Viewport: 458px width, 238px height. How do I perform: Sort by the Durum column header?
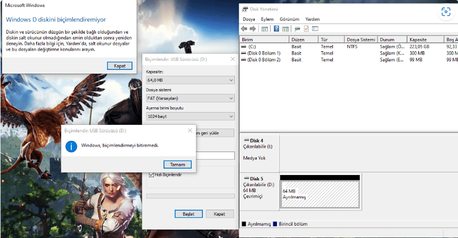click(x=392, y=39)
